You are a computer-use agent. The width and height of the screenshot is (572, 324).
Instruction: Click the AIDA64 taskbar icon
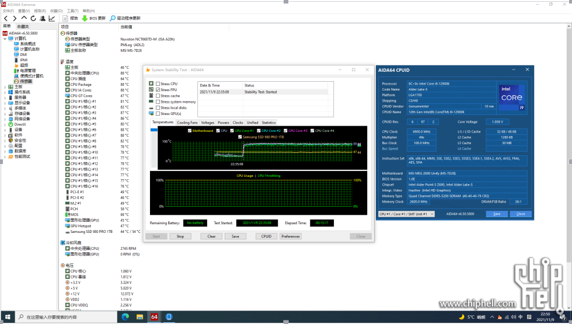tap(154, 317)
